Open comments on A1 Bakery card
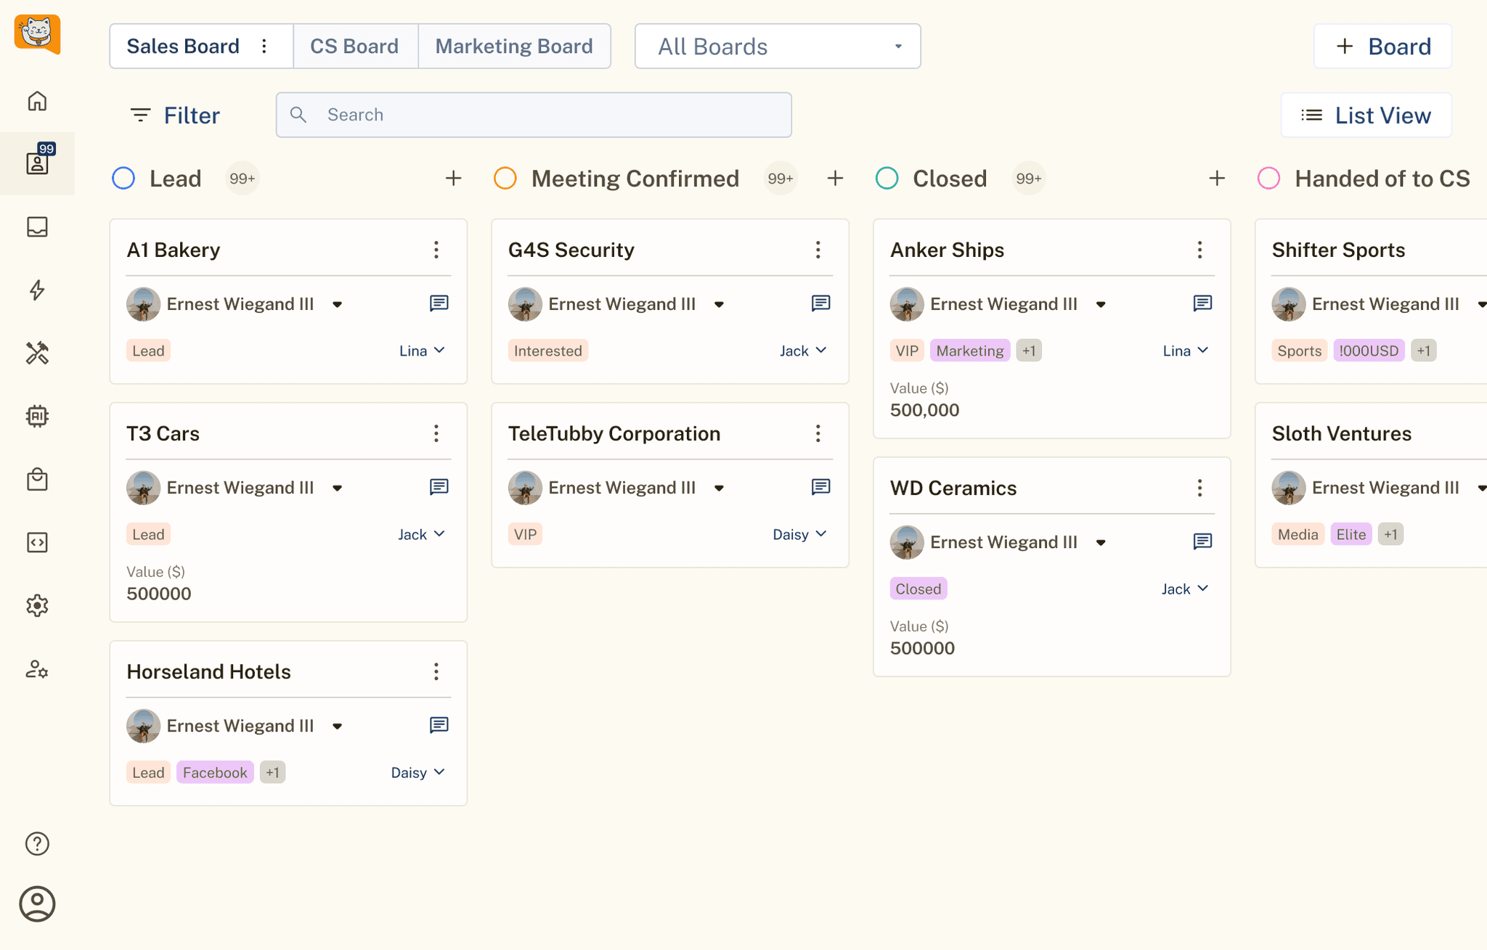 (x=439, y=303)
